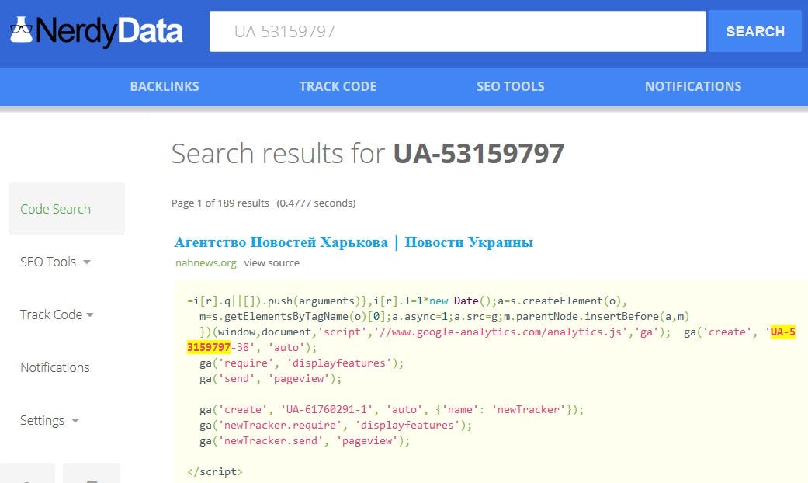
Task: Click the view source link
Action: (x=272, y=263)
